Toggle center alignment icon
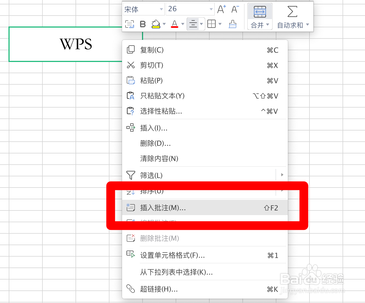The image size is (365, 303). pos(193,24)
